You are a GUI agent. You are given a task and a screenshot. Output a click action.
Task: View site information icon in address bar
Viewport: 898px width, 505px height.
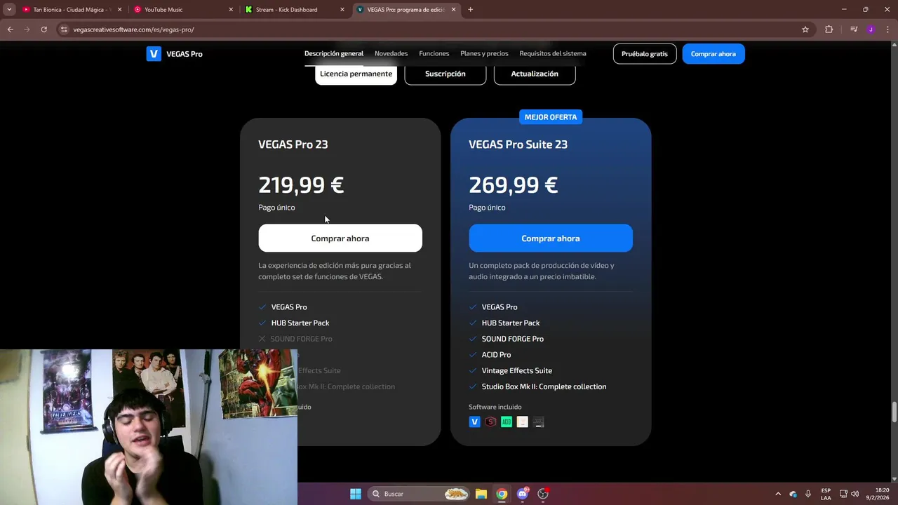(64, 29)
